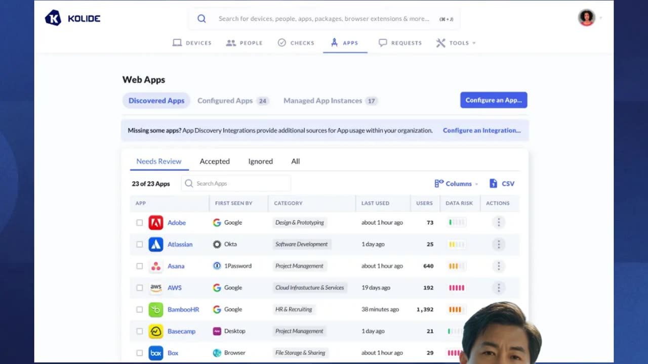
Task: Select the Box row checkbox
Action: (140, 353)
